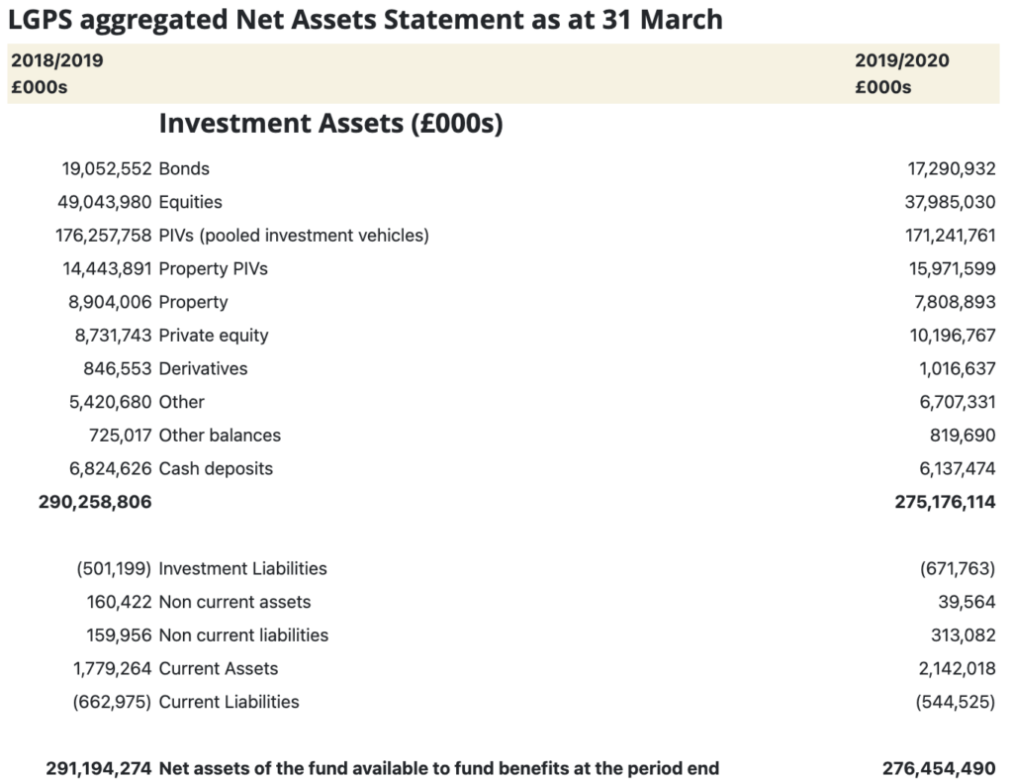Click the Private equity row label
Screen dimensions: 1013x782
click(213, 336)
